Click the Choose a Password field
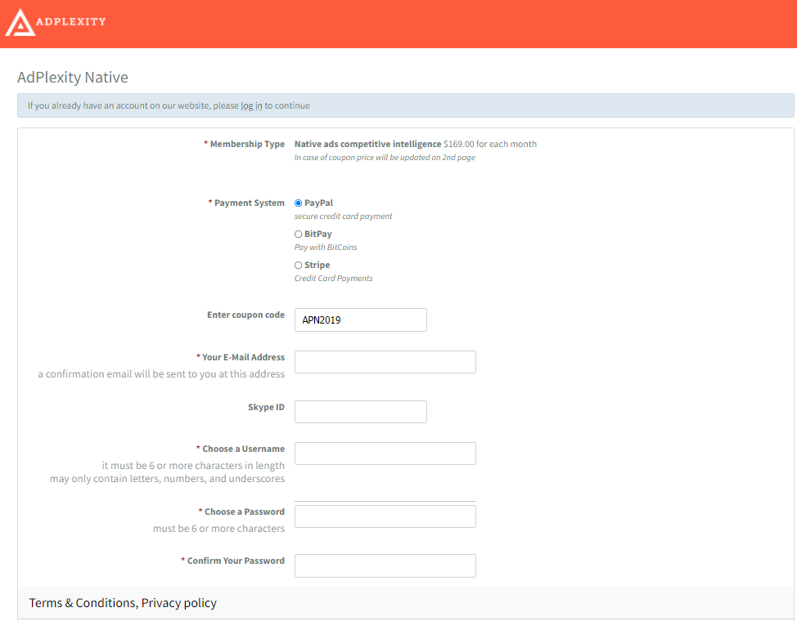 click(x=385, y=516)
